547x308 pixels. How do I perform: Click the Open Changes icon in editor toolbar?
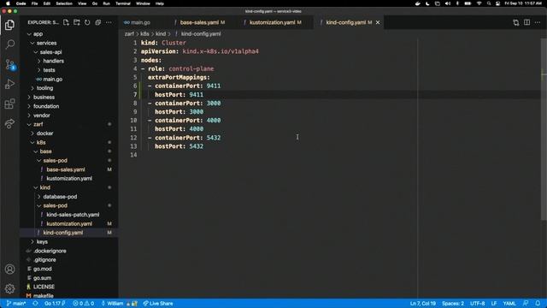[x=516, y=22]
